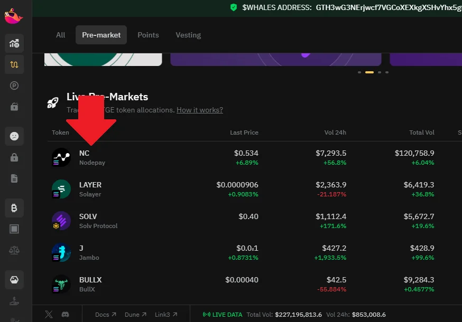
Task: Click the $853,008.6 Vol 24h figure
Action: pos(368,315)
